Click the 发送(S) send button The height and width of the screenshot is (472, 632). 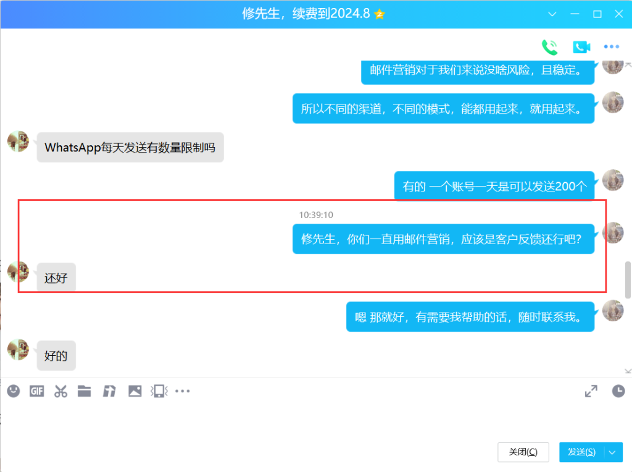(581, 452)
